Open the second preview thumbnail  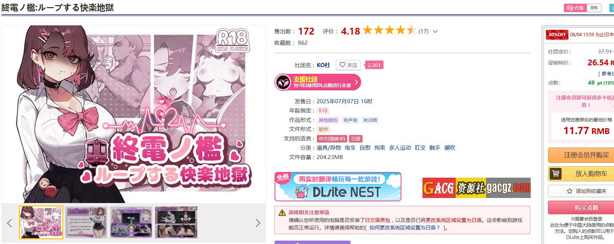(x=86, y=222)
